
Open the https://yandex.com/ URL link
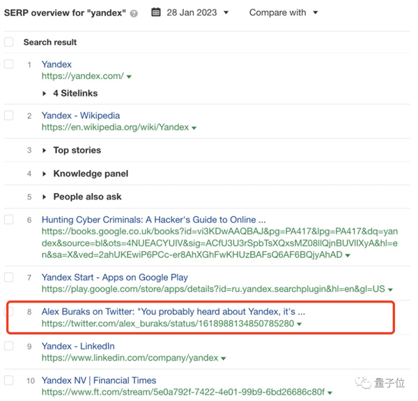[83, 76]
